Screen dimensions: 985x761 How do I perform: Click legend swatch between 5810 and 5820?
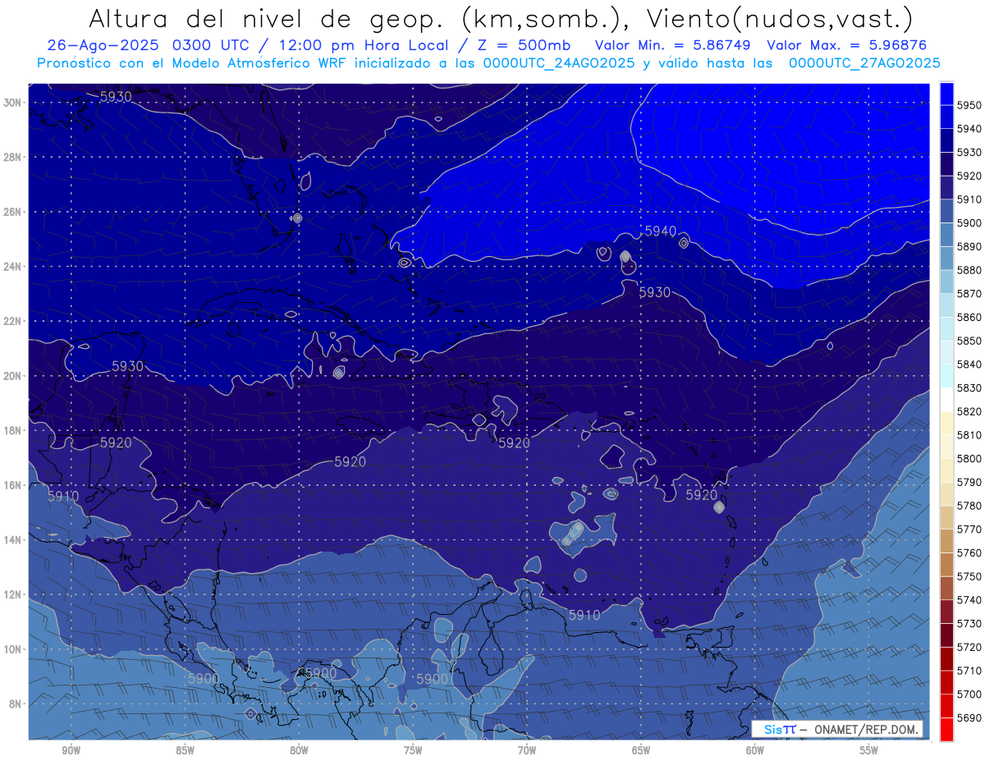tap(946, 424)
